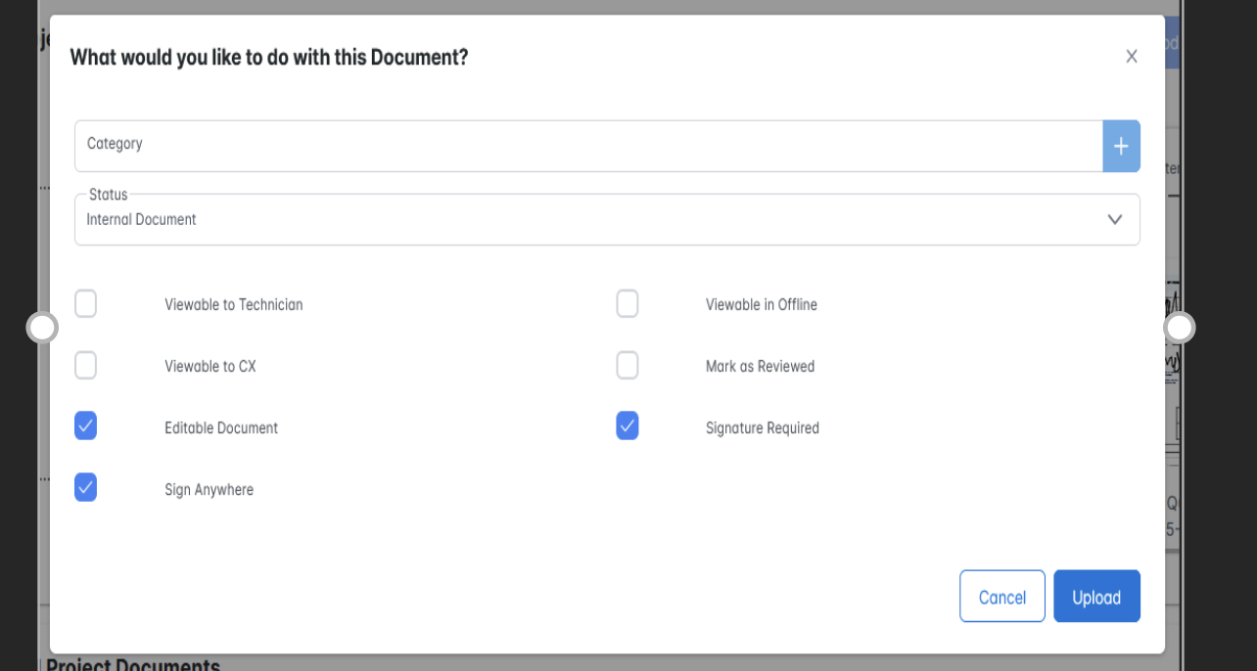This screenshot has height=671, width=1257.
Task: Uncheck the Editable Document checkbox
Action: click(86, 426)
